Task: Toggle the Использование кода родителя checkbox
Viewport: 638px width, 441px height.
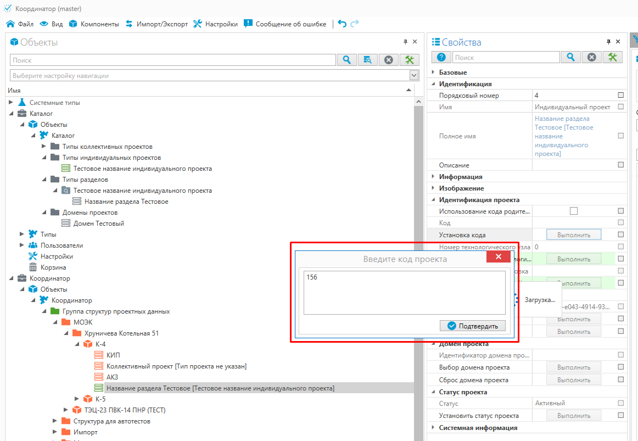Action: click(574, 211)
